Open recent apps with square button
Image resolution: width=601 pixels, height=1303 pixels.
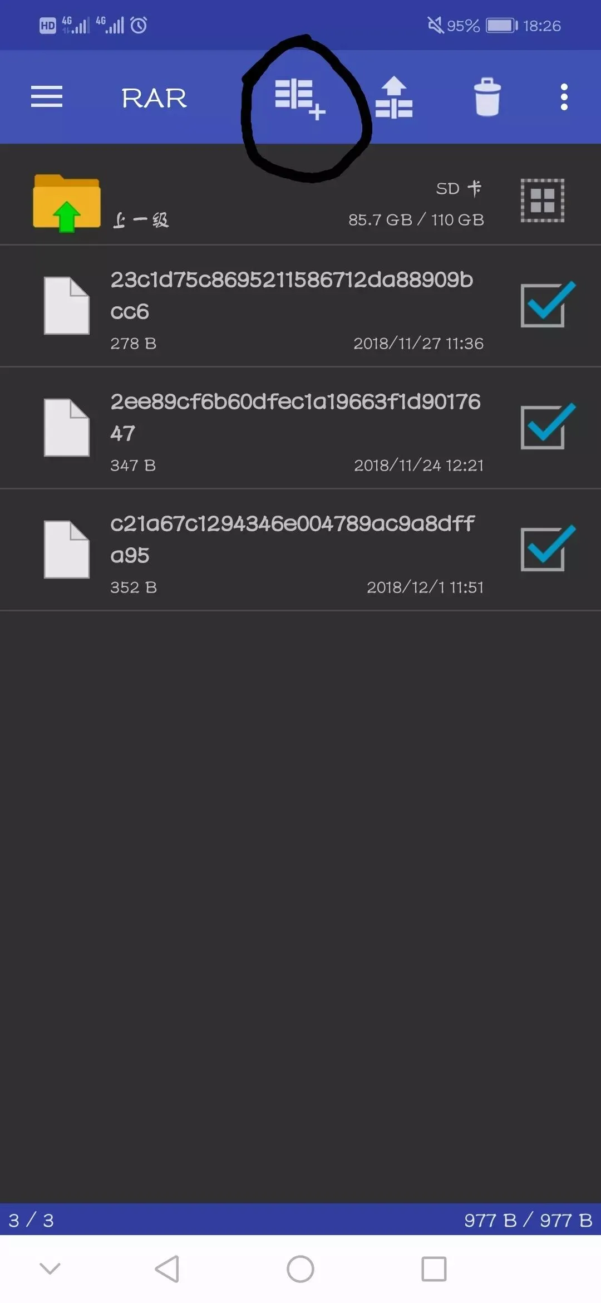click(x=434, y=1269)
